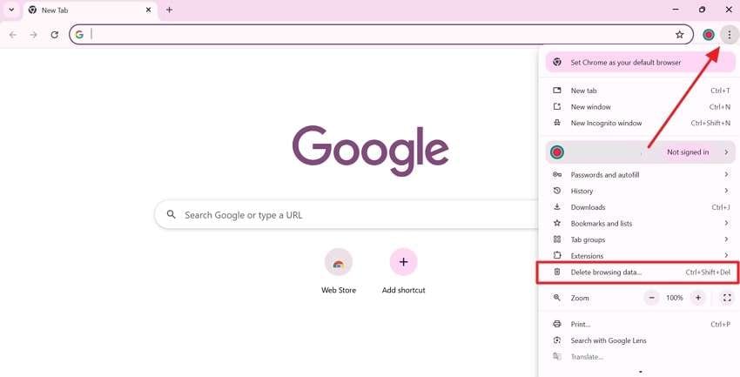740x377 pixels.
Task: Close the New Tab tab
Action: pos(148,10)
